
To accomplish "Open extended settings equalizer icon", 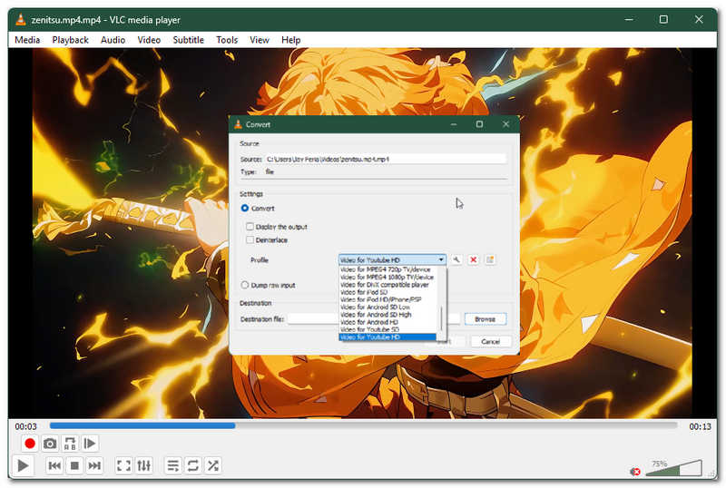I will click(x=143, y=465).
